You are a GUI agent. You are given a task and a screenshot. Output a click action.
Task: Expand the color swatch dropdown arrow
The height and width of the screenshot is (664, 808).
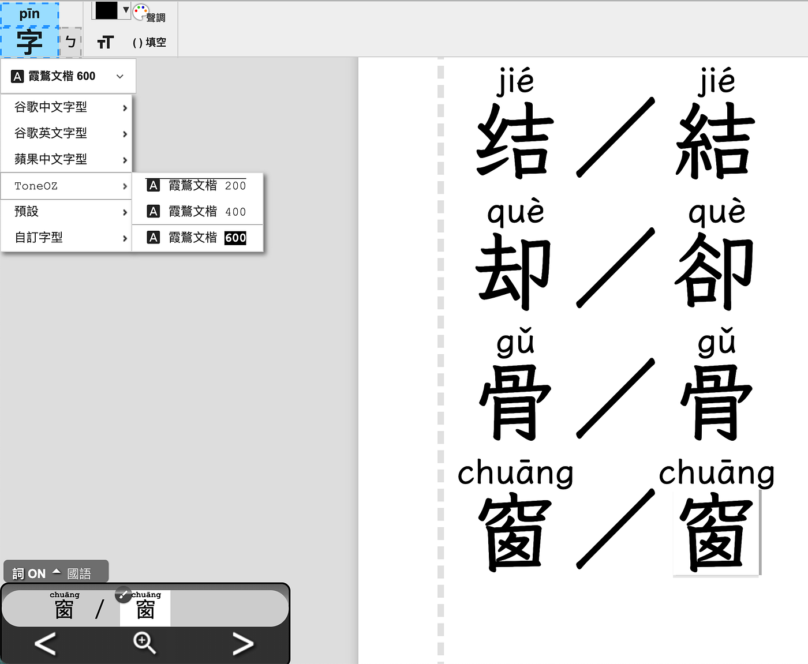point(125,10)
